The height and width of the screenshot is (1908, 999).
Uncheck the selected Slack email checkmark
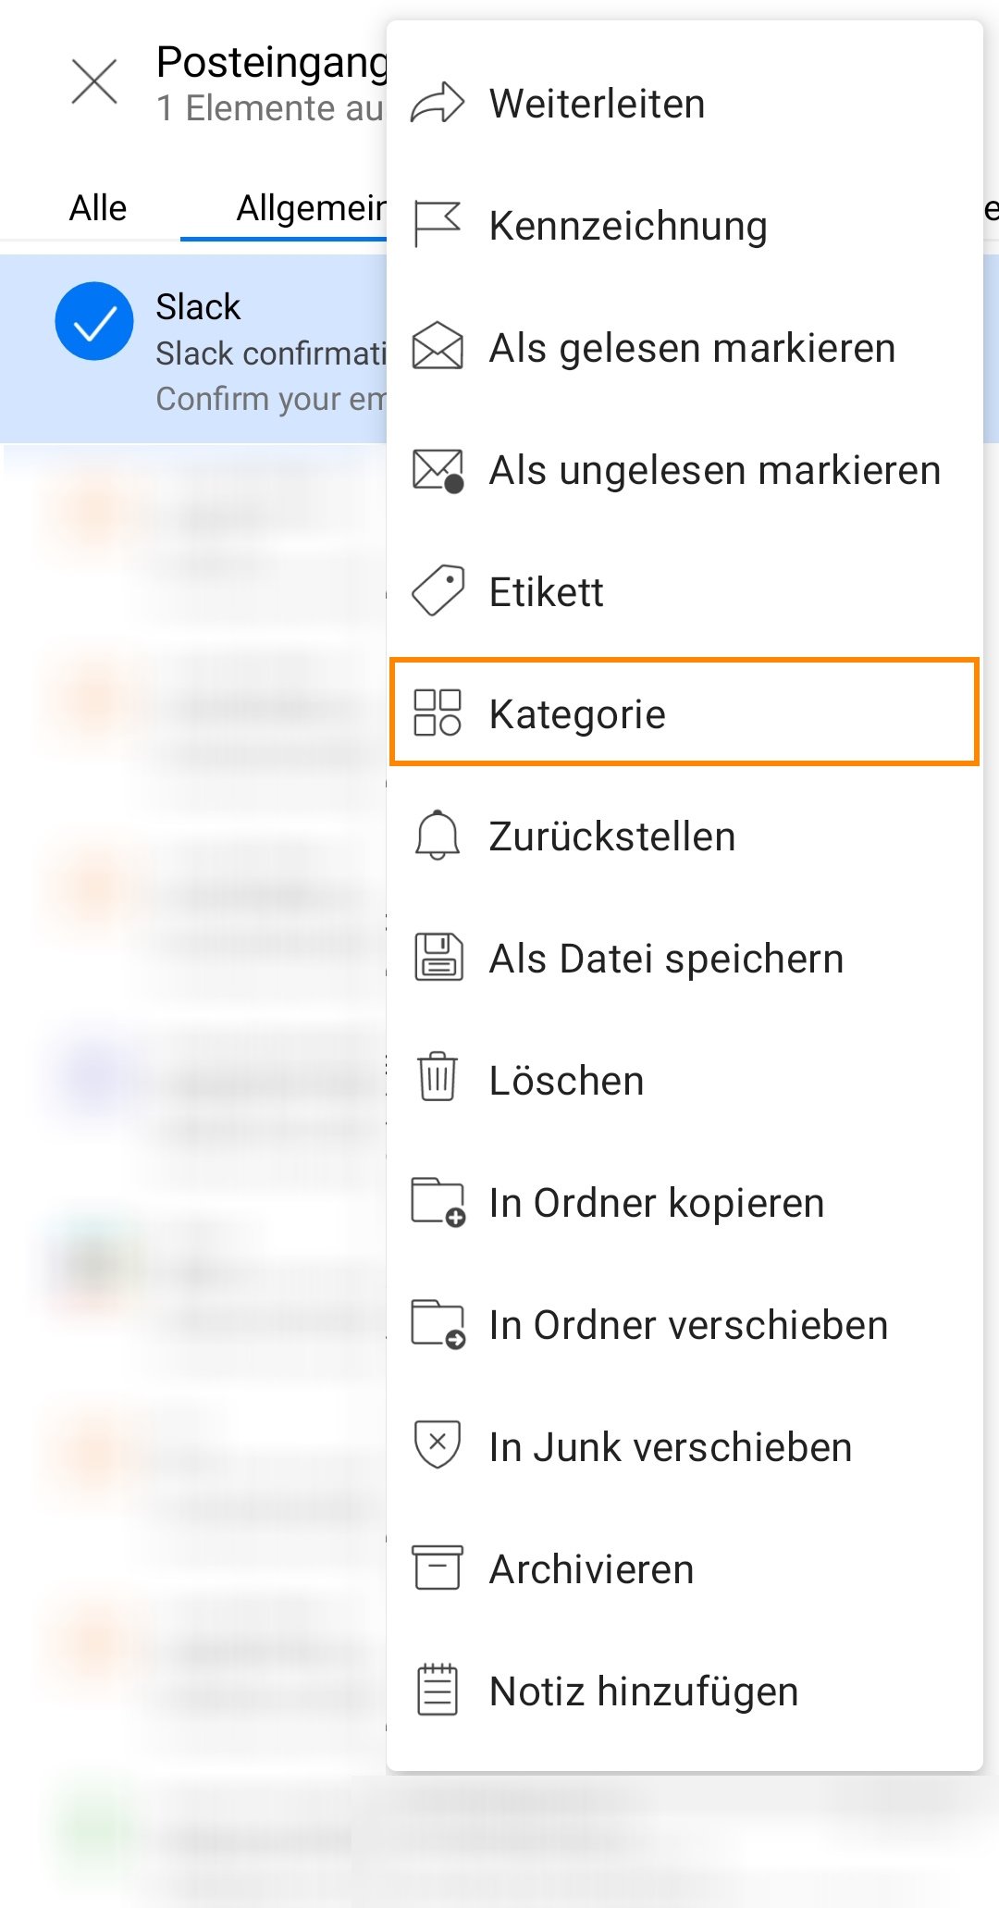pos(94,321)
